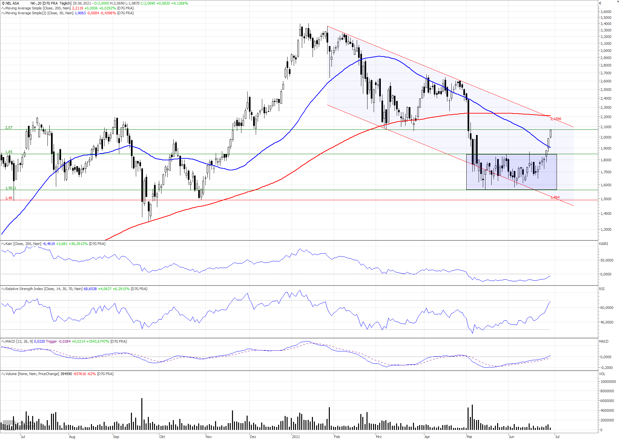Click the Kairi indicator wave icon
Image resolution: width=619 pixels, height=439 pixels.
[3, 244]
